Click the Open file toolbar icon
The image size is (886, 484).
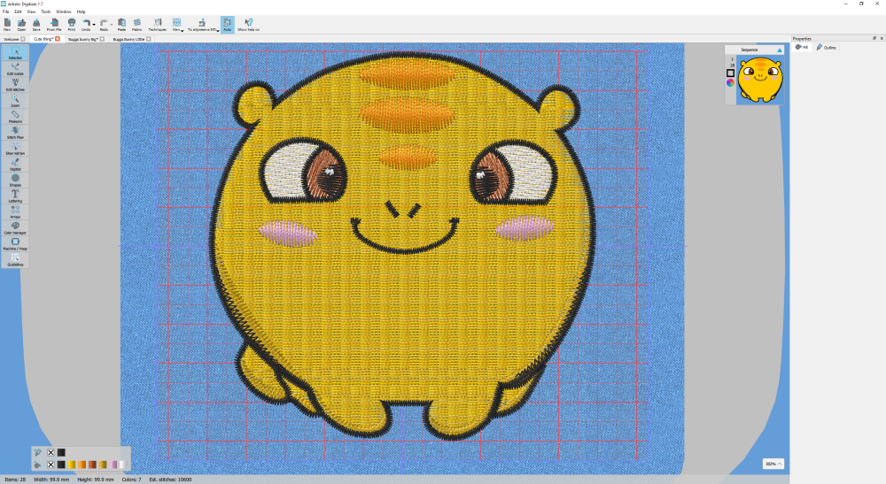pyautogui.click(x=21, y=25)
